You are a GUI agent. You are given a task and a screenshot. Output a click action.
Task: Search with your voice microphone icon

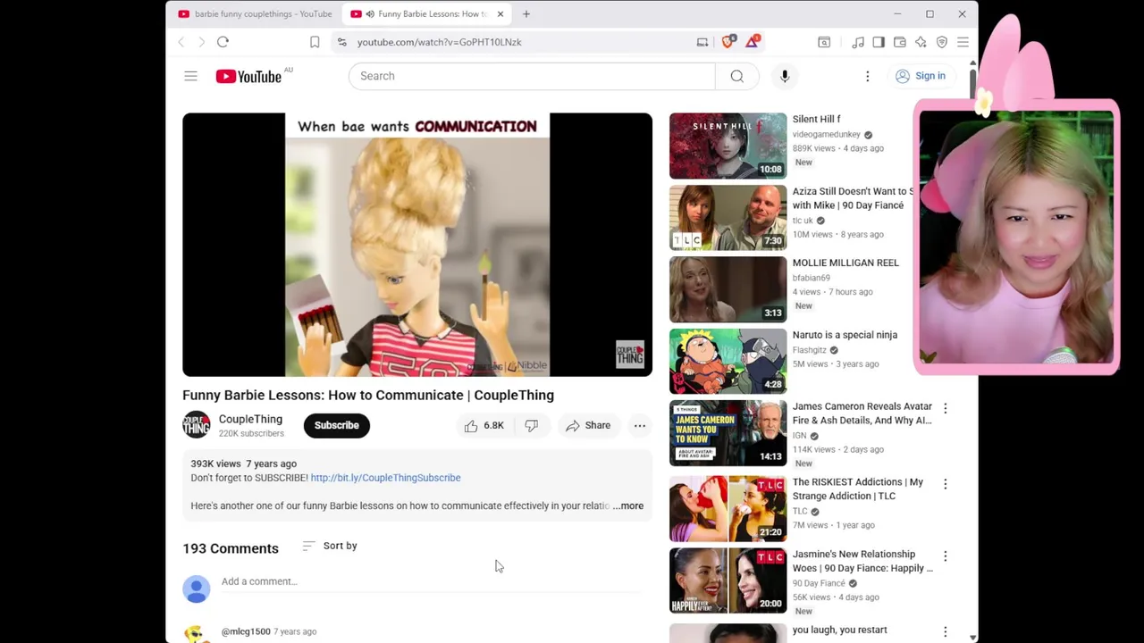coord(785,76)
